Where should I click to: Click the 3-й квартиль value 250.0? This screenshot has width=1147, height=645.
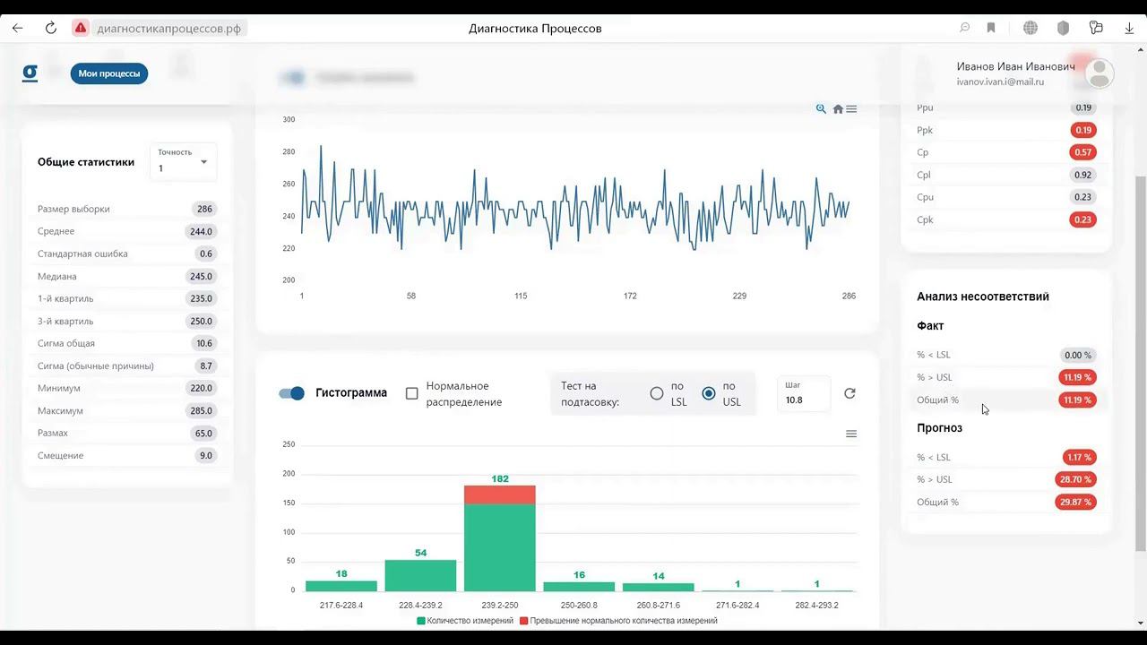[x=202, y=321]
